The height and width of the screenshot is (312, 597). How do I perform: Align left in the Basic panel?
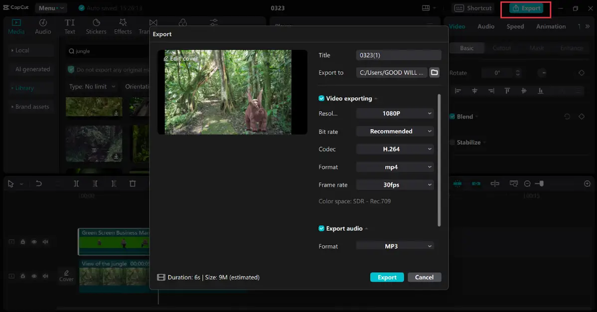[458, 91]
